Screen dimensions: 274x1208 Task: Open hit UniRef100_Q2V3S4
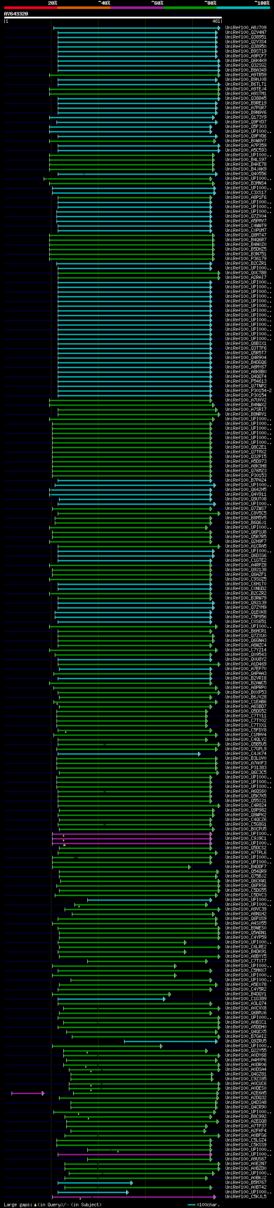pos(246,42)
